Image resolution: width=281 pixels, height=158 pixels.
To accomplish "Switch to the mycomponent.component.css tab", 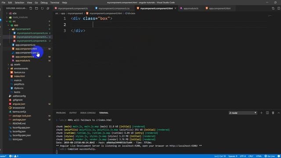I will click(x=114, y=8).
